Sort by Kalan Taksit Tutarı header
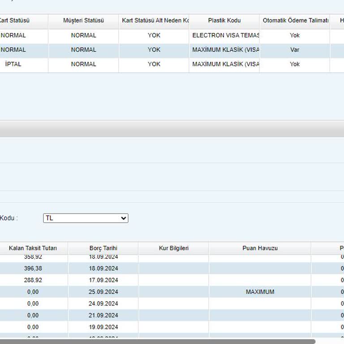Viewport: 344px width, 344px height. 33,248
